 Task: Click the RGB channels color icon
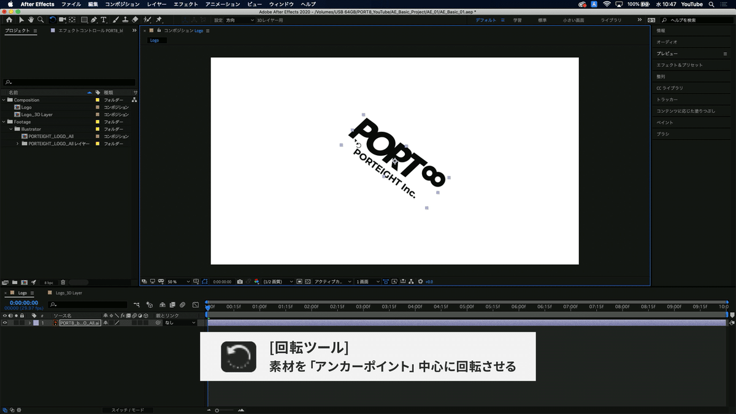click(257, 280)
